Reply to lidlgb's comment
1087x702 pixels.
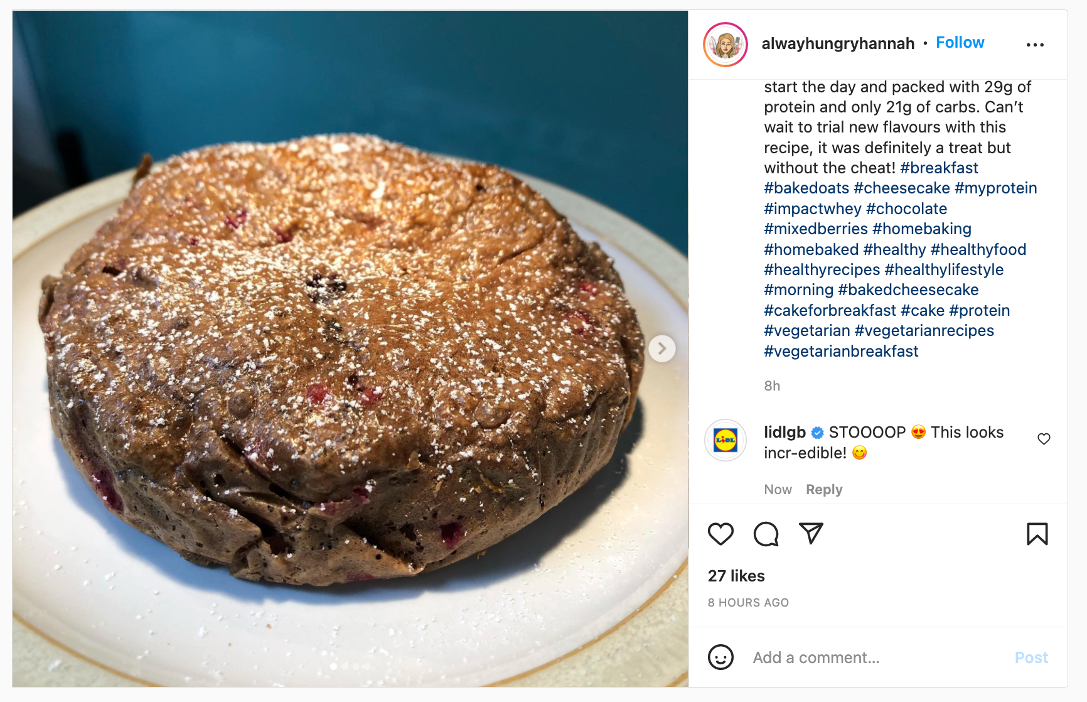(x=824, y=490)
